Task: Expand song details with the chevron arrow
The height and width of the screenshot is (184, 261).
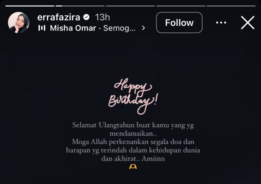Action: [x=143, y=28]
